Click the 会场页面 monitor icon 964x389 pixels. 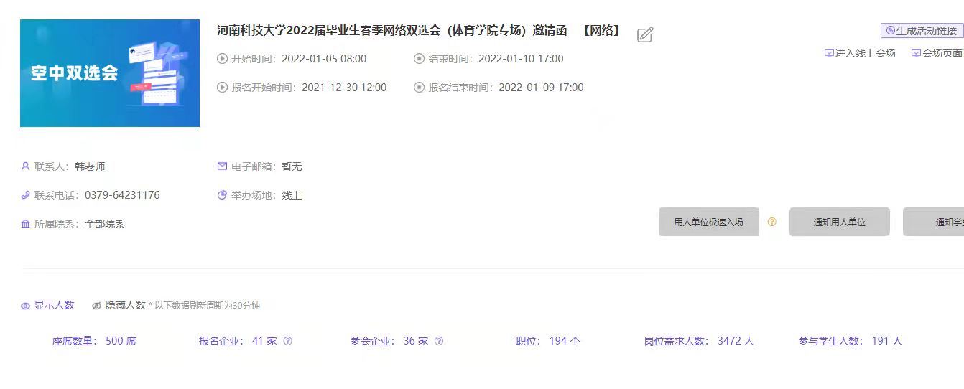[x=916, y=52]
